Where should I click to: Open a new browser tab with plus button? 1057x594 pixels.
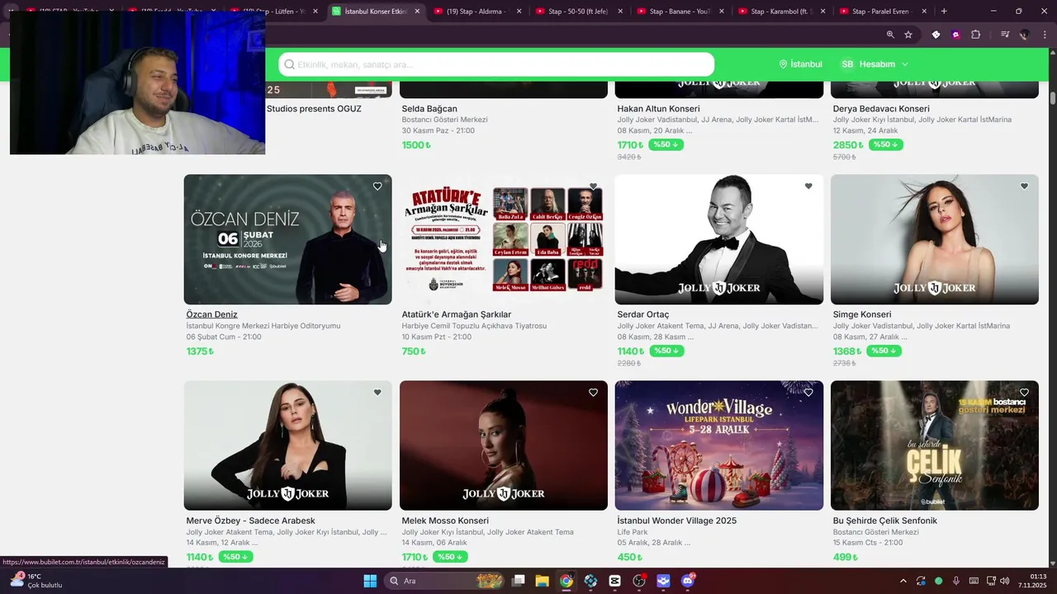coord(944,12)
